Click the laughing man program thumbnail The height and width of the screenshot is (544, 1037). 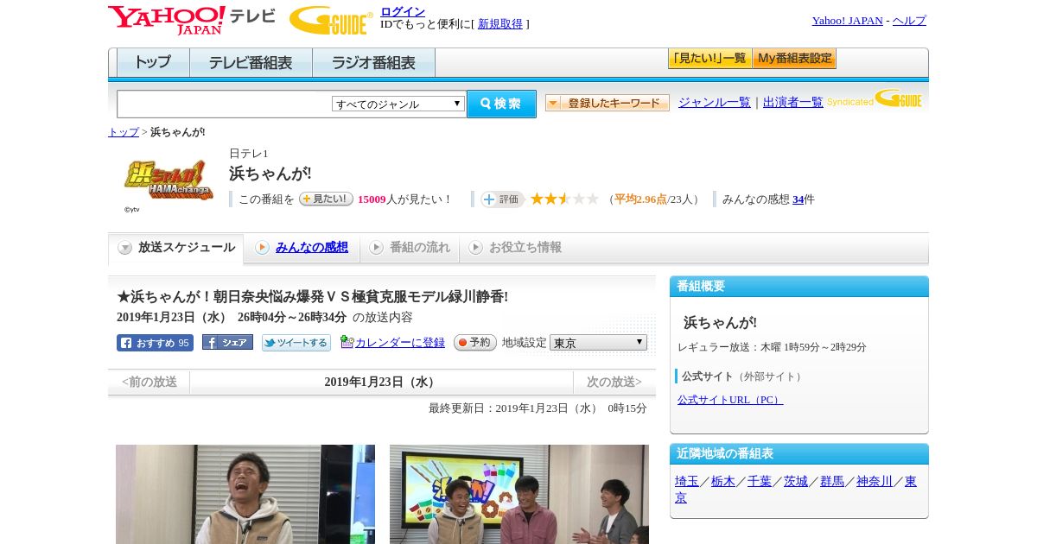click(245, 494)
